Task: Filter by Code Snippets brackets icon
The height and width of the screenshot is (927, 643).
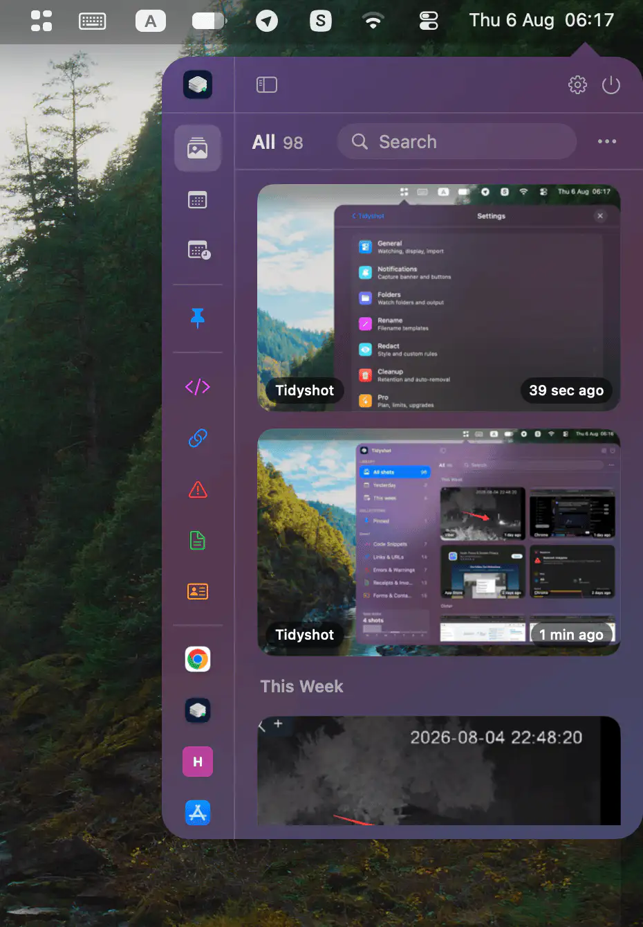Action: 198,387
